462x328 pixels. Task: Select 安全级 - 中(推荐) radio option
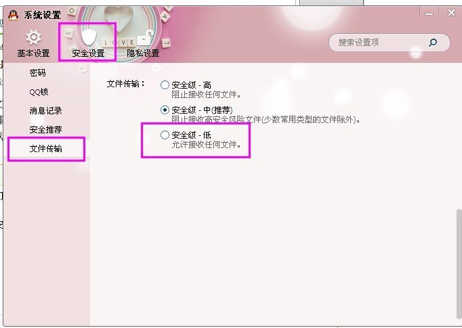click(165, 110)
